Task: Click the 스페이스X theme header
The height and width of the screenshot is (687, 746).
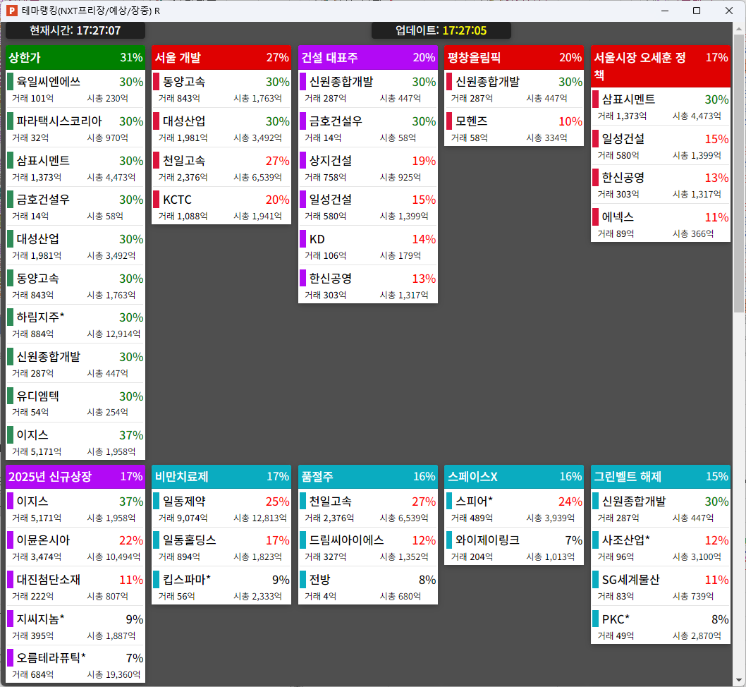Action: 513,476
